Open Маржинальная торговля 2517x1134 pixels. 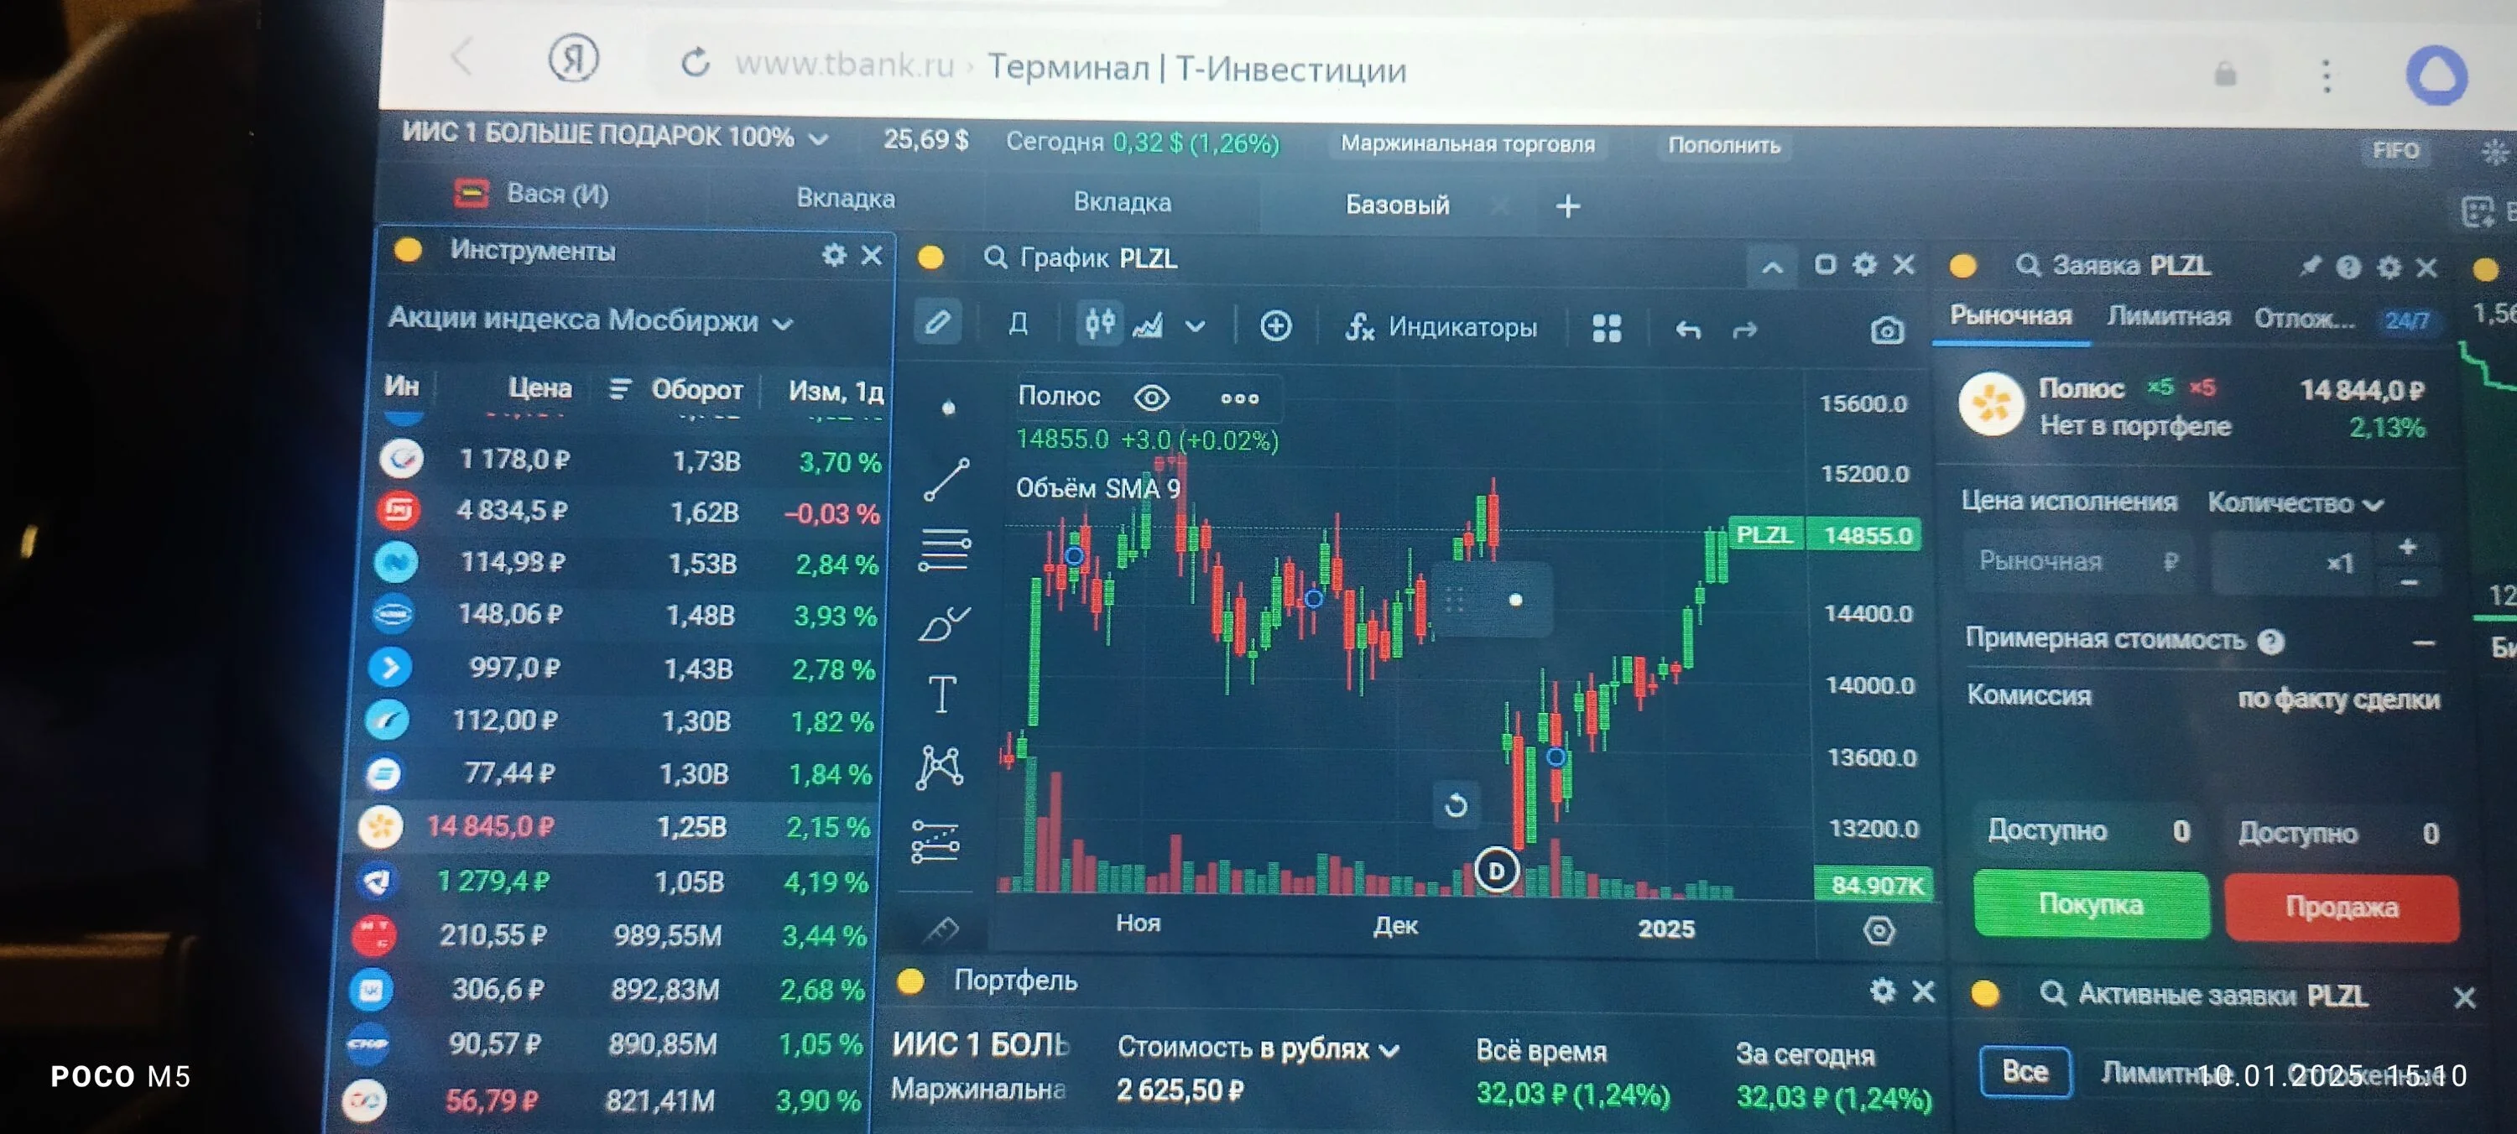pos(1467,143)
